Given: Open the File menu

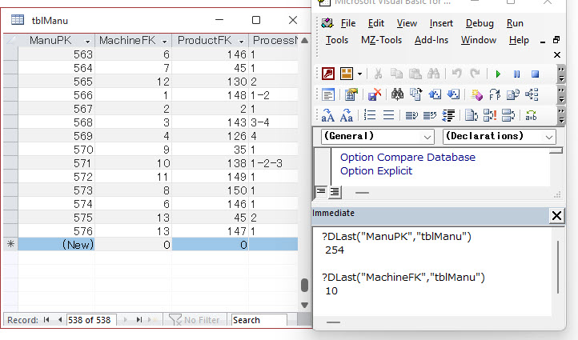Looking at the screenshot, I should coord(348,23).
